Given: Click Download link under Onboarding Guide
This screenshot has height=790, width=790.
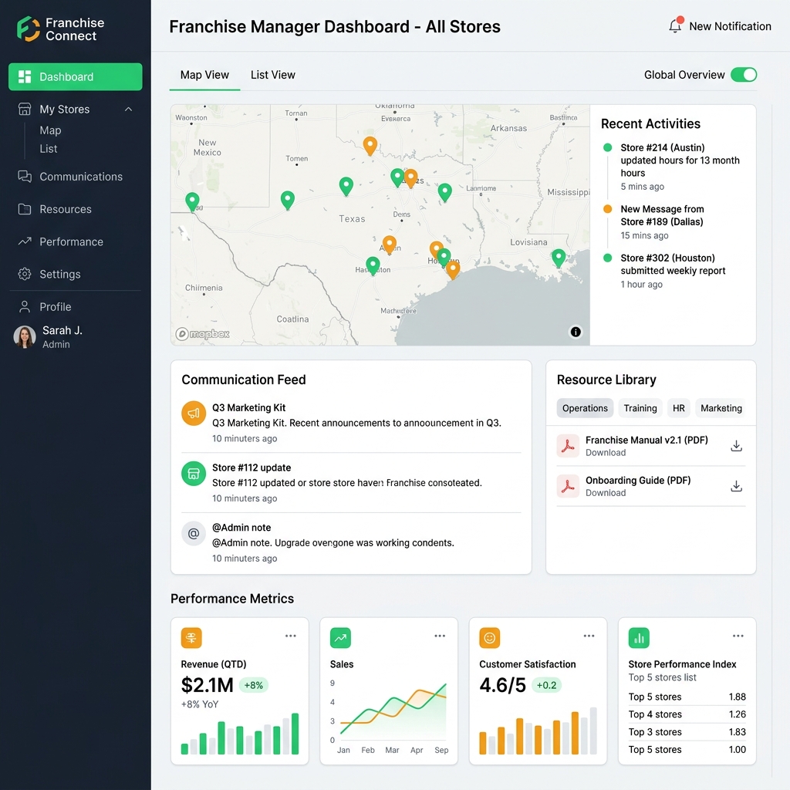Looking at the screenshot, I should 606,493.
